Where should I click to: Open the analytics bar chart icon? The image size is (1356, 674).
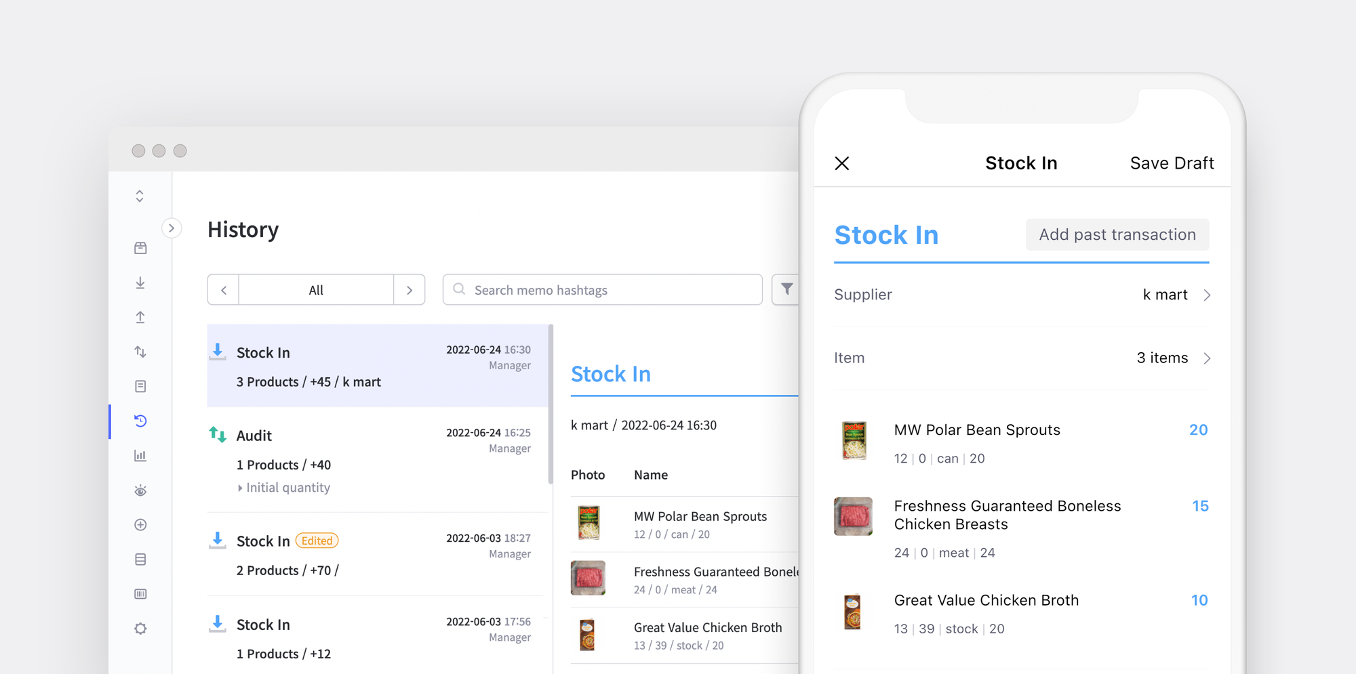pyautogui.click(x=140, y=455)
